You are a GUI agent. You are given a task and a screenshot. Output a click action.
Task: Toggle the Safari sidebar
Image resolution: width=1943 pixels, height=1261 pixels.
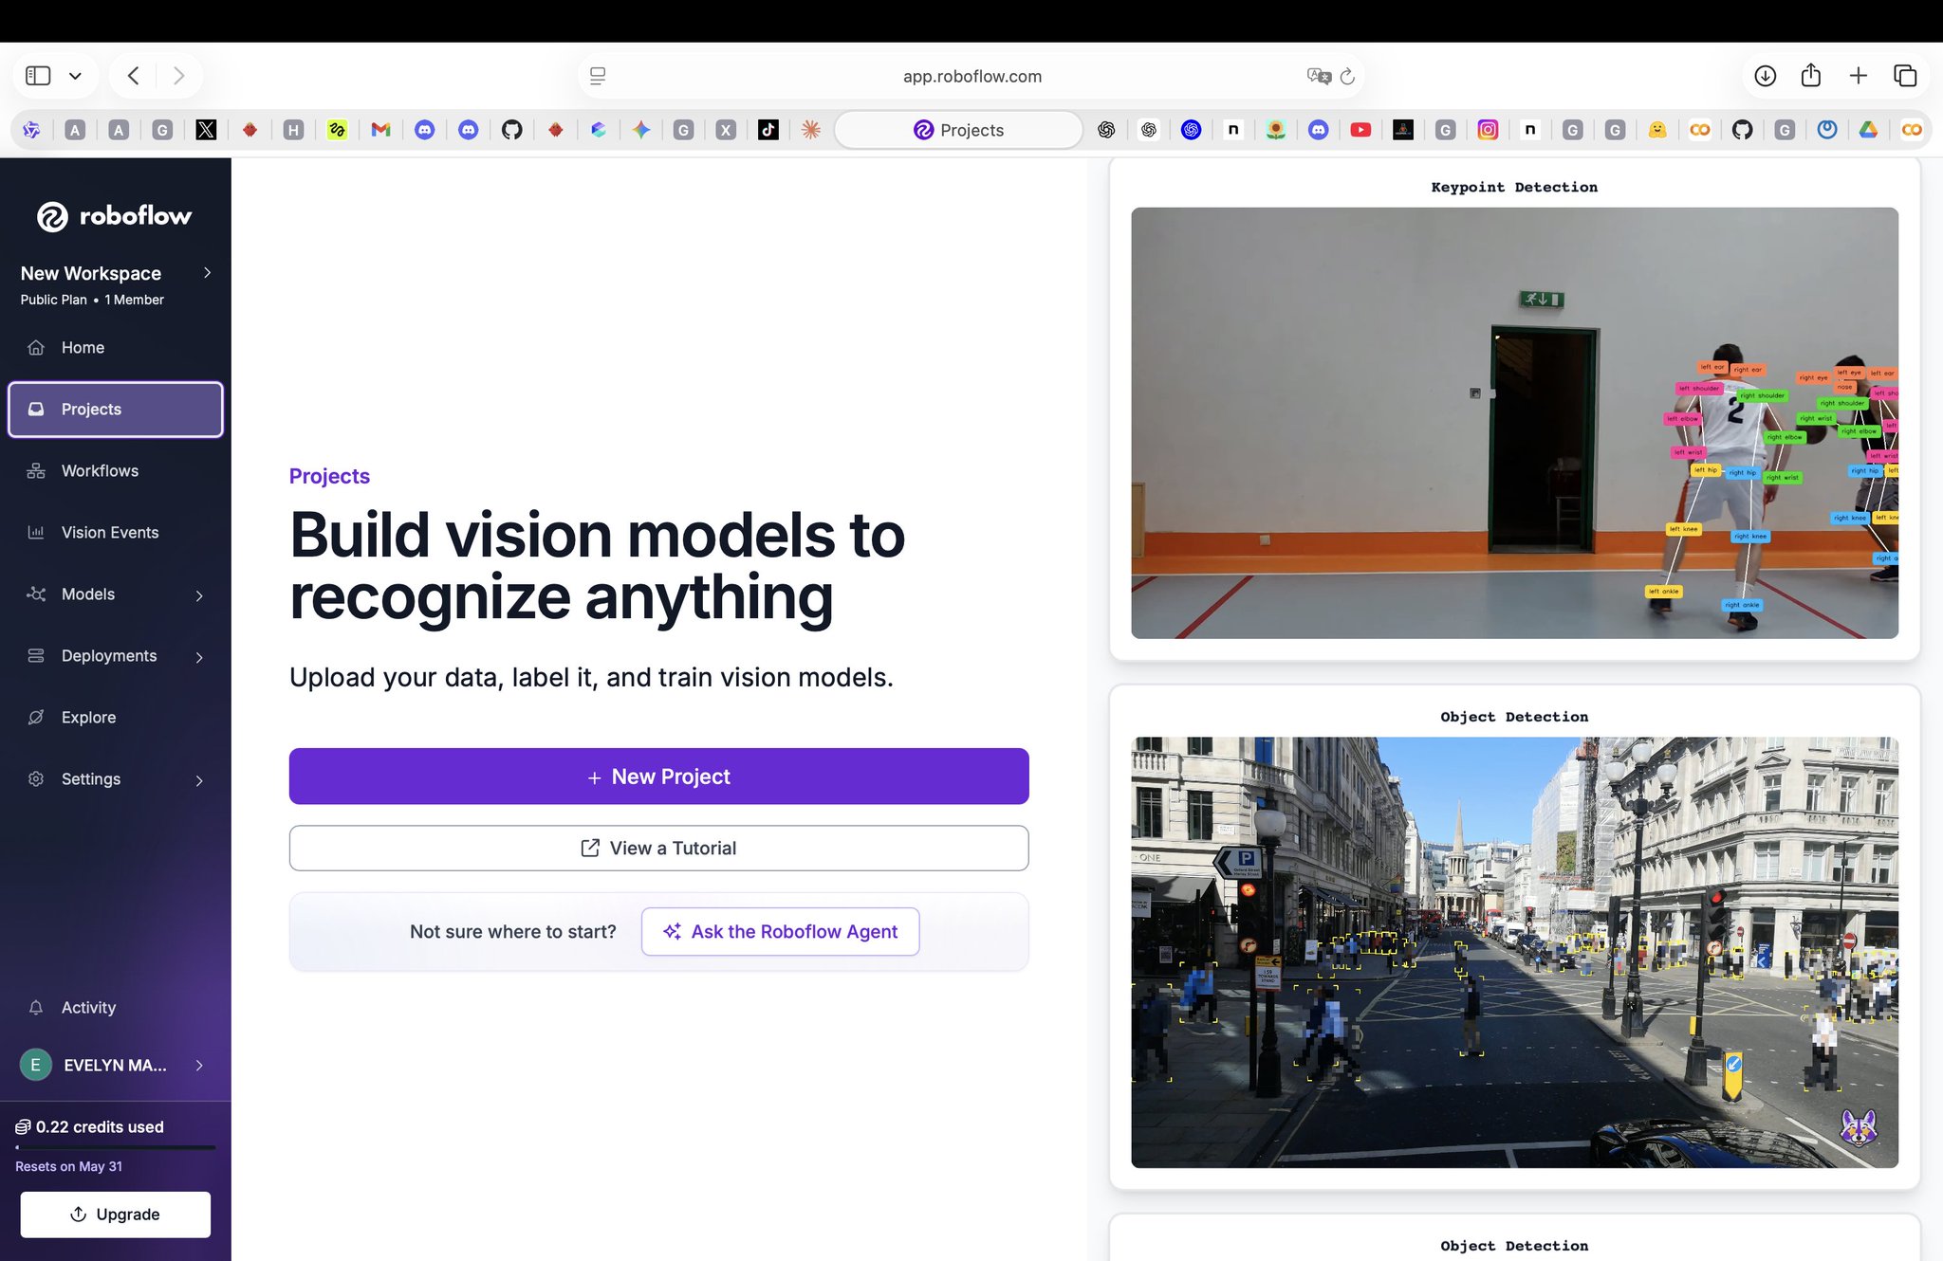38,76
